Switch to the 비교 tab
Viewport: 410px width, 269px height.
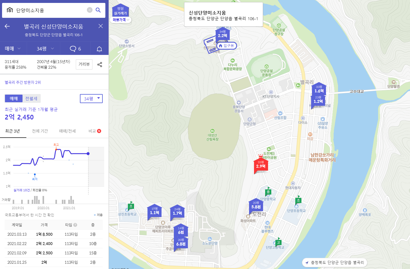[95, 131]
